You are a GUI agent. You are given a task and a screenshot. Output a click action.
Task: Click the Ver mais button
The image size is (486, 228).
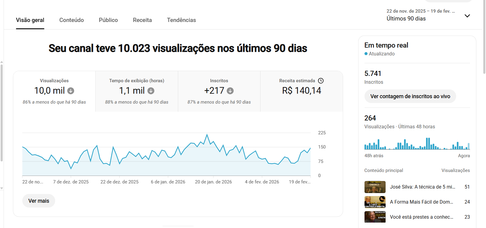click(39, 201)
